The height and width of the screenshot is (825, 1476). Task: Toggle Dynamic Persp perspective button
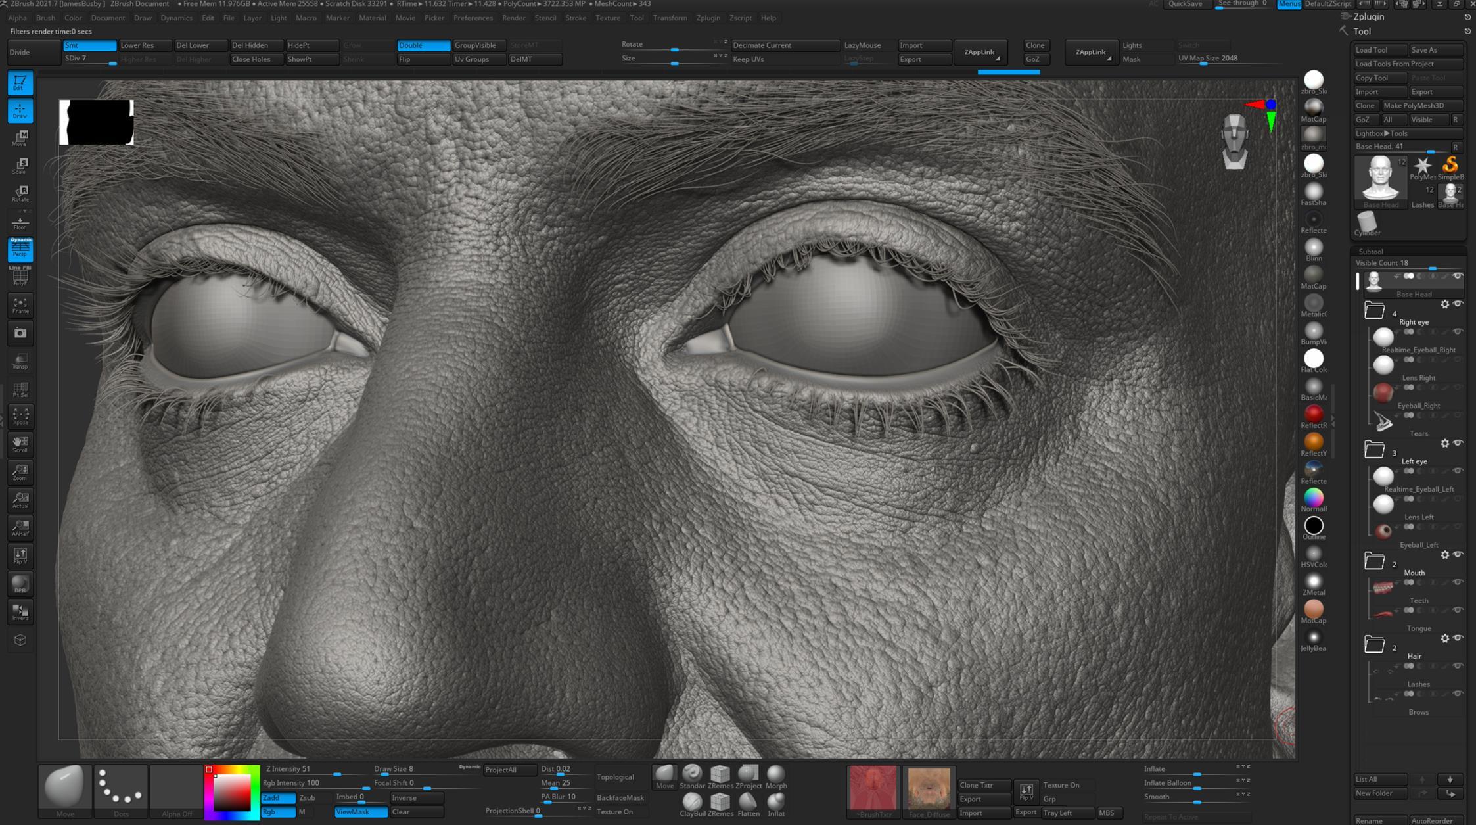click(20, 249)
